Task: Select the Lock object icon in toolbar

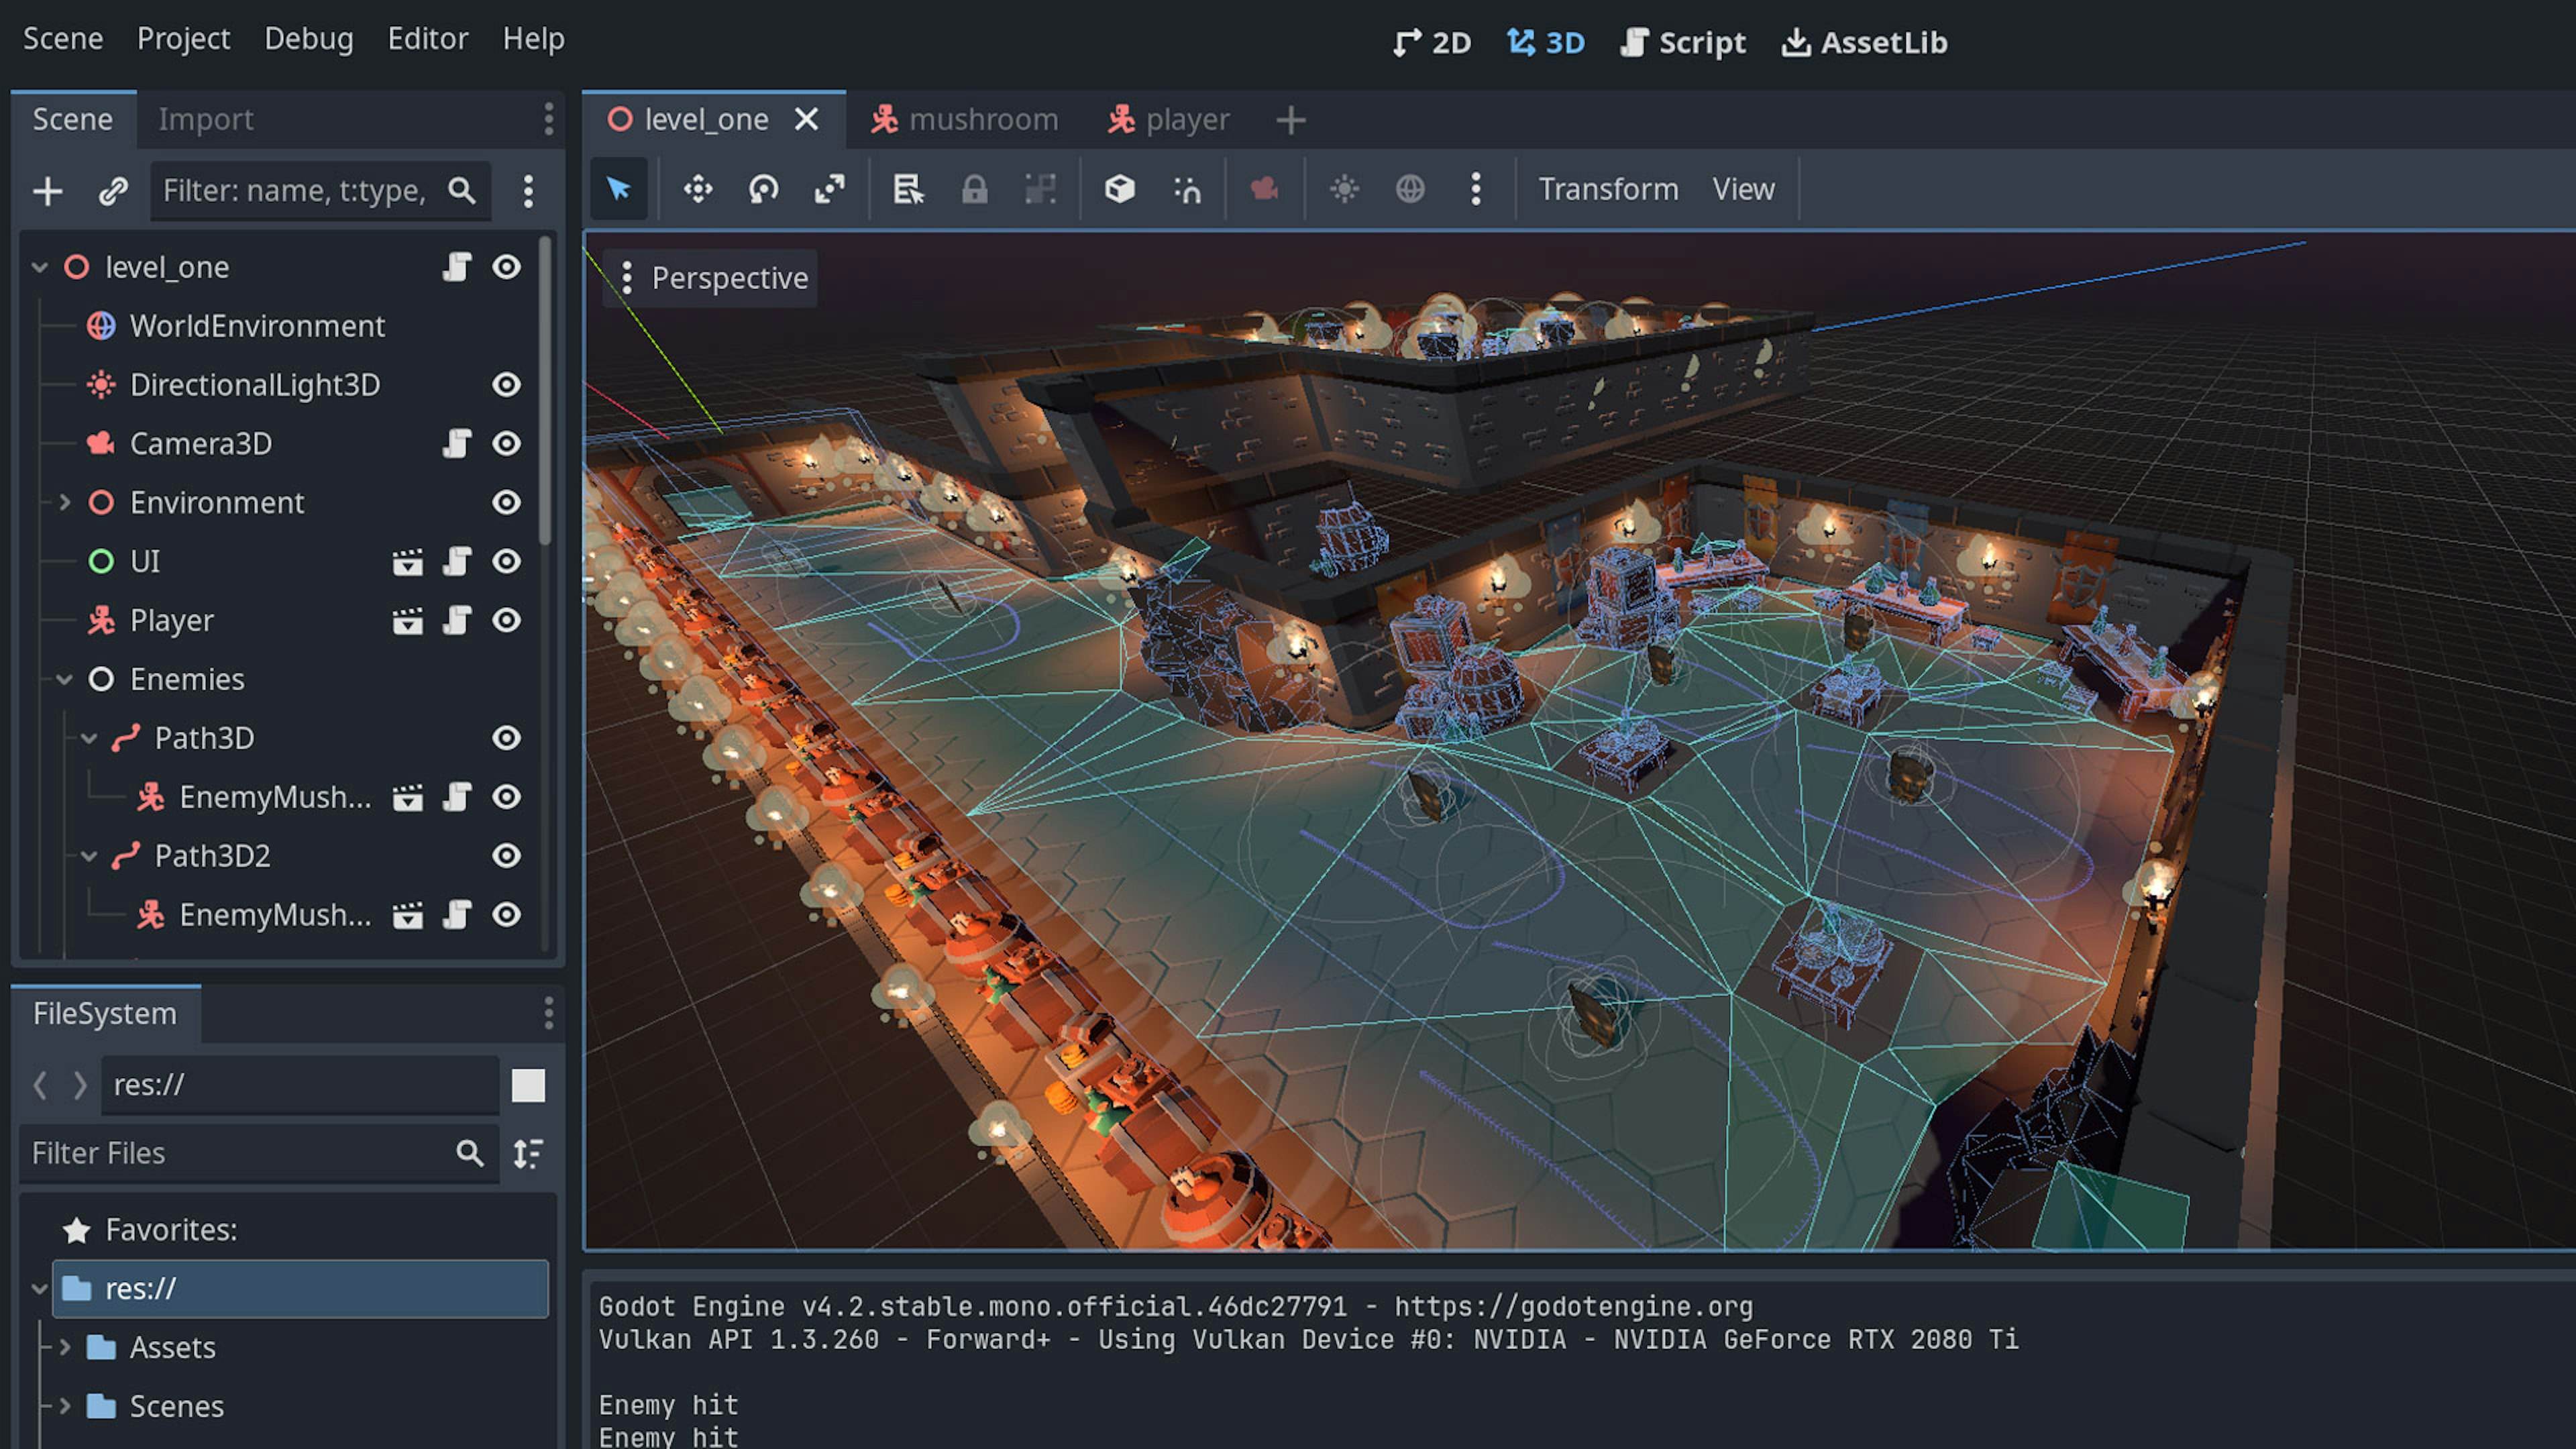Action: pyautogui.click(x=975, y=188)
